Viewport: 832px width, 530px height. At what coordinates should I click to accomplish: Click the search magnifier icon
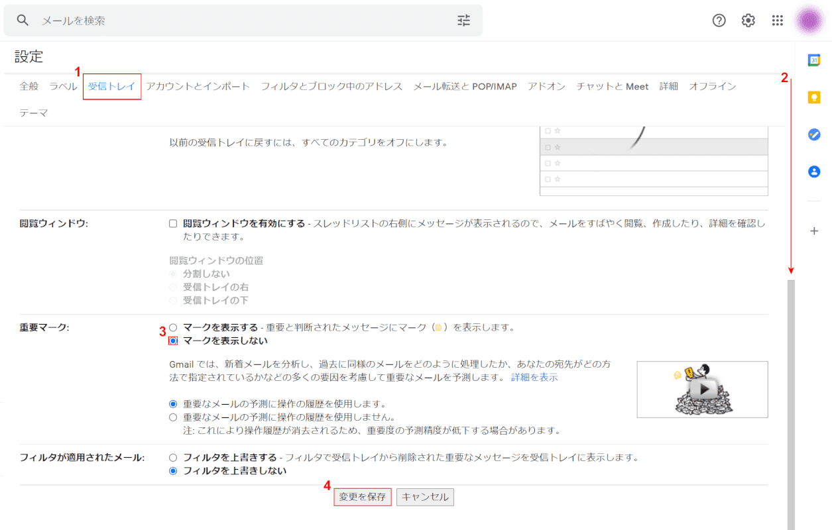pos(23,21)
